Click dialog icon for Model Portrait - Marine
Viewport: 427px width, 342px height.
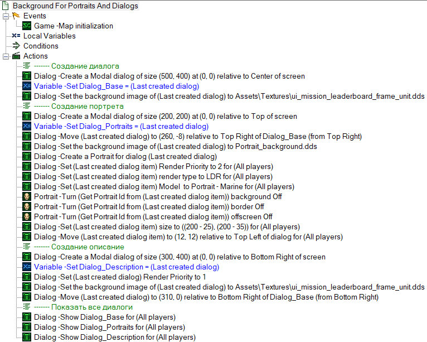click(26, 187)
